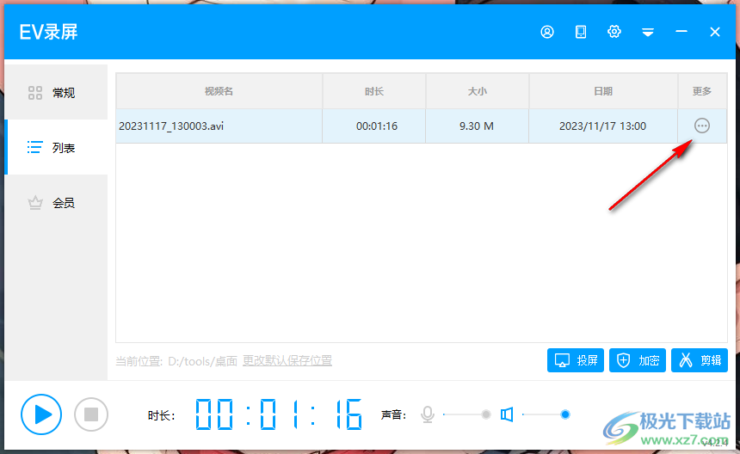Adjust the microphone volume slider

pyautogui.click(x=467, y=414)
